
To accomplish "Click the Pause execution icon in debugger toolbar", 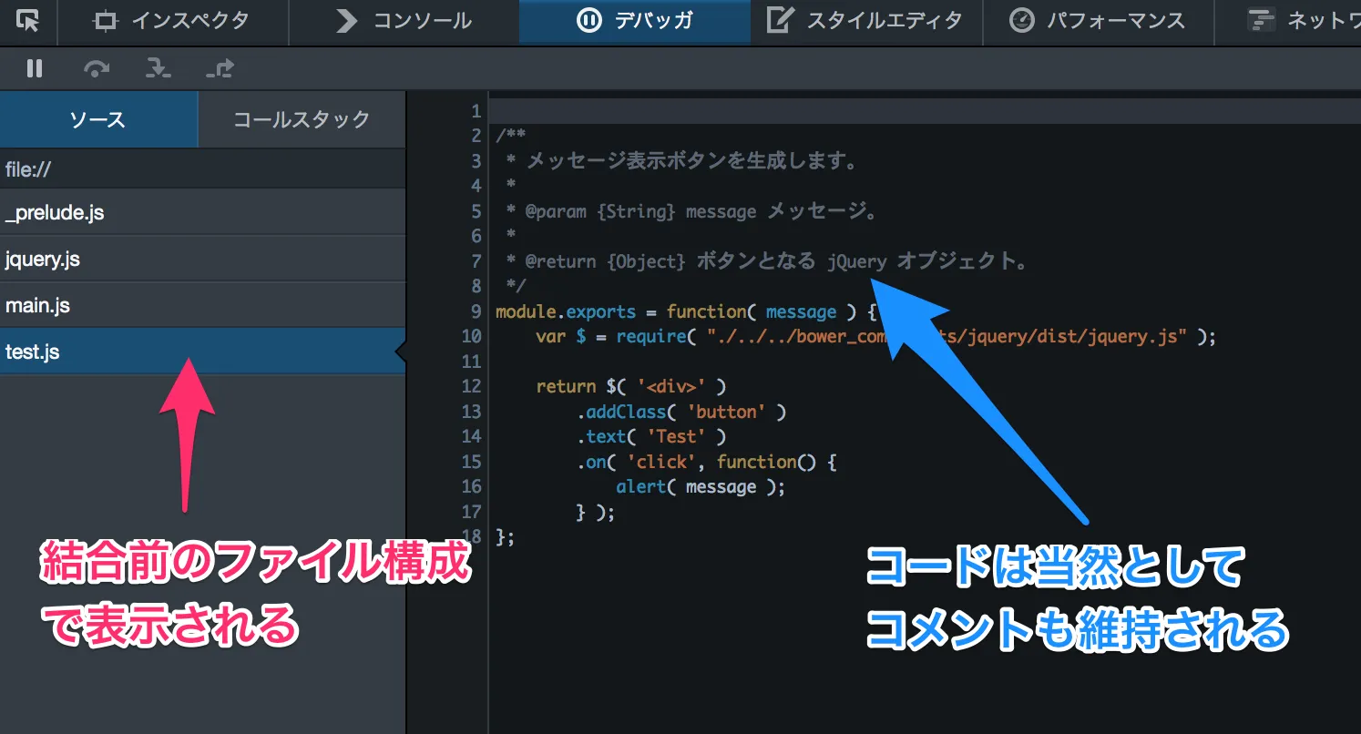I will (34, 68).
